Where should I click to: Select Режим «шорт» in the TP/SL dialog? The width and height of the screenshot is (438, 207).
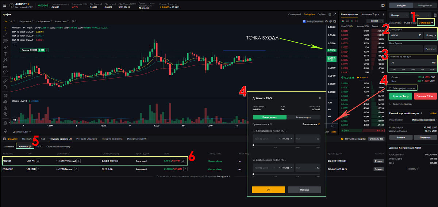tap(304, 117)
